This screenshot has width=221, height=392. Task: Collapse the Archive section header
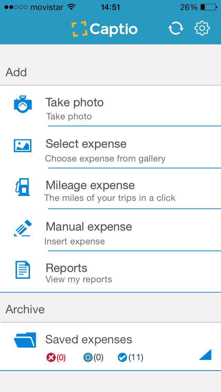25,309
